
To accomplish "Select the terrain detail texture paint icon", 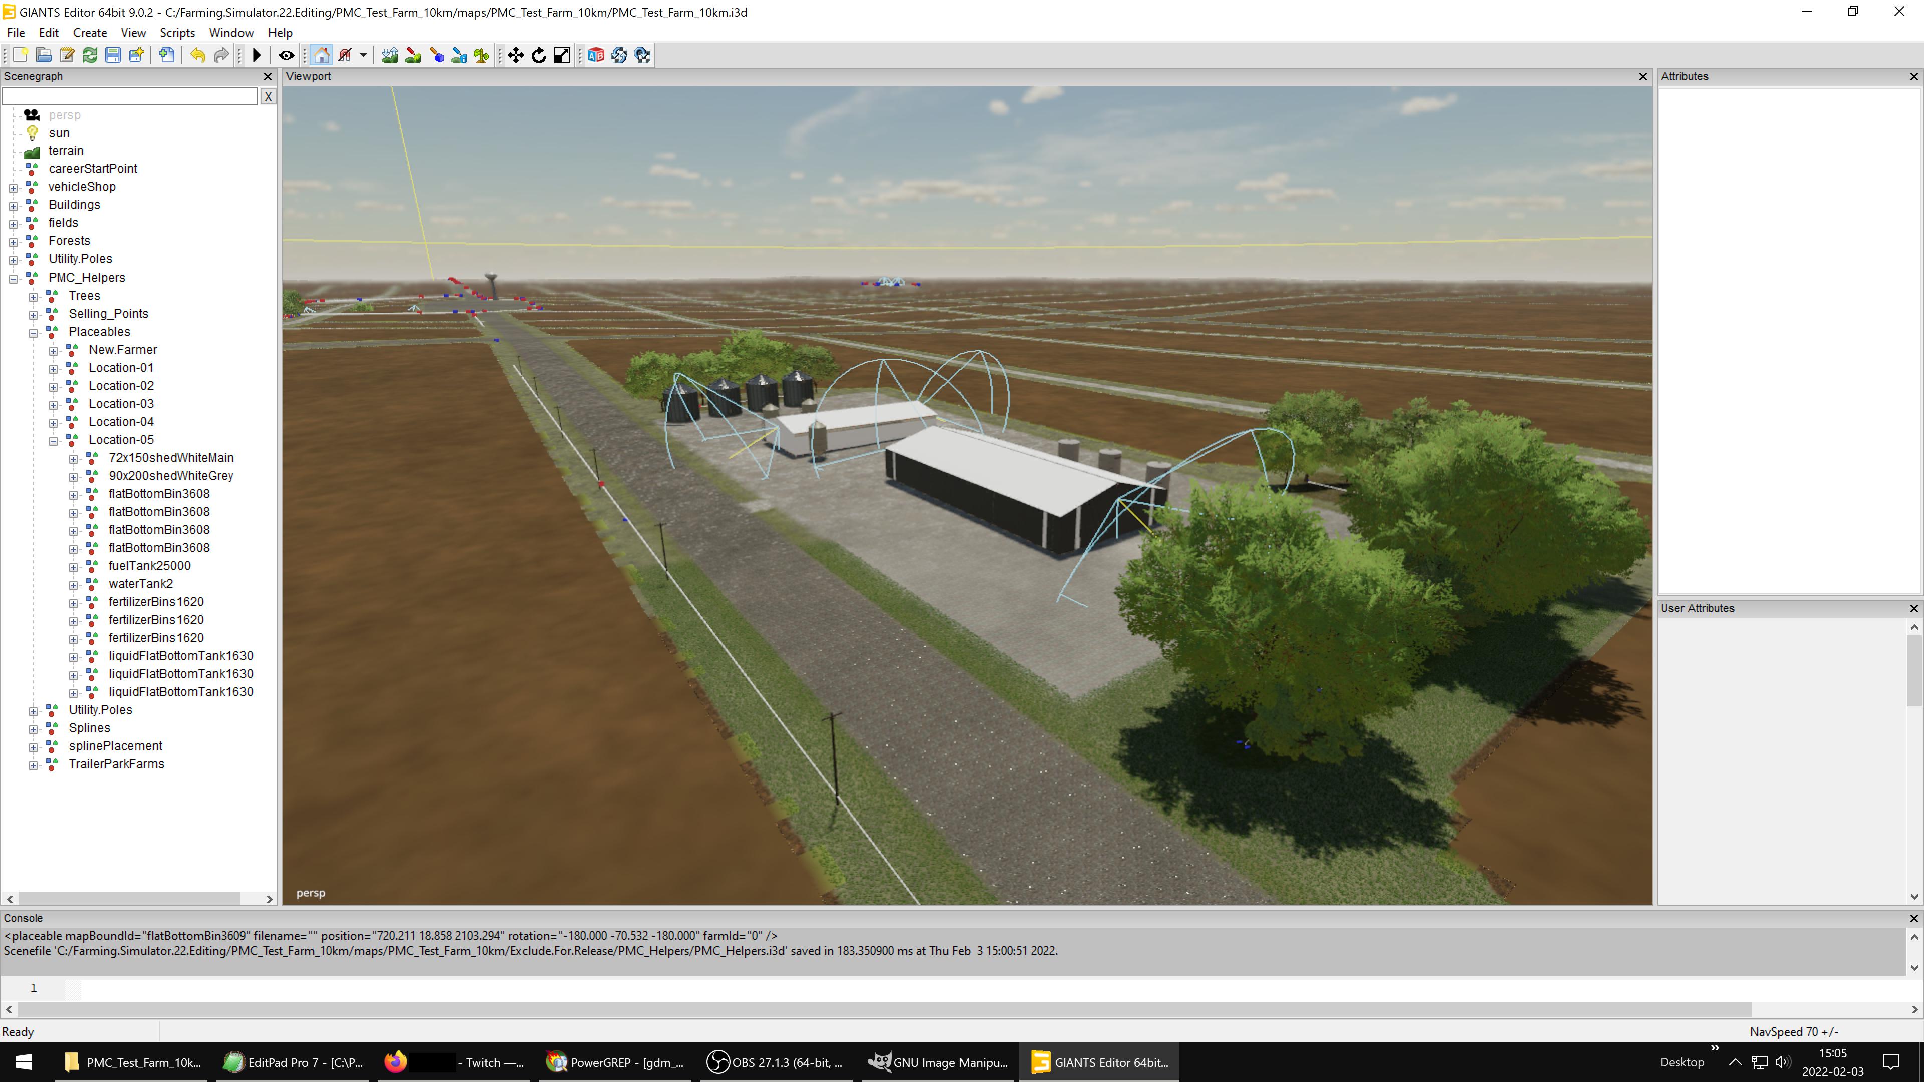I will point(412,55).
